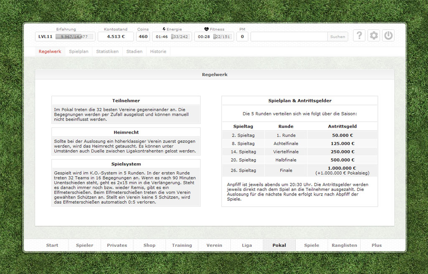Open the Ranglisten section
428x274 pixels.
click(344, 245)
